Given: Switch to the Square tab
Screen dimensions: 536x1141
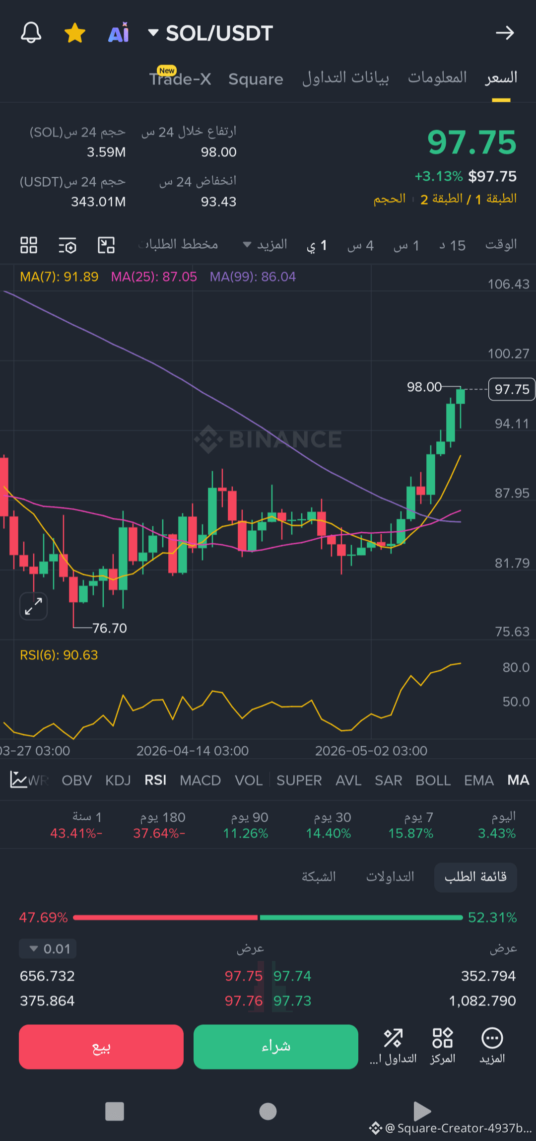Looking at the screenshot, I should tap(256, 79).
